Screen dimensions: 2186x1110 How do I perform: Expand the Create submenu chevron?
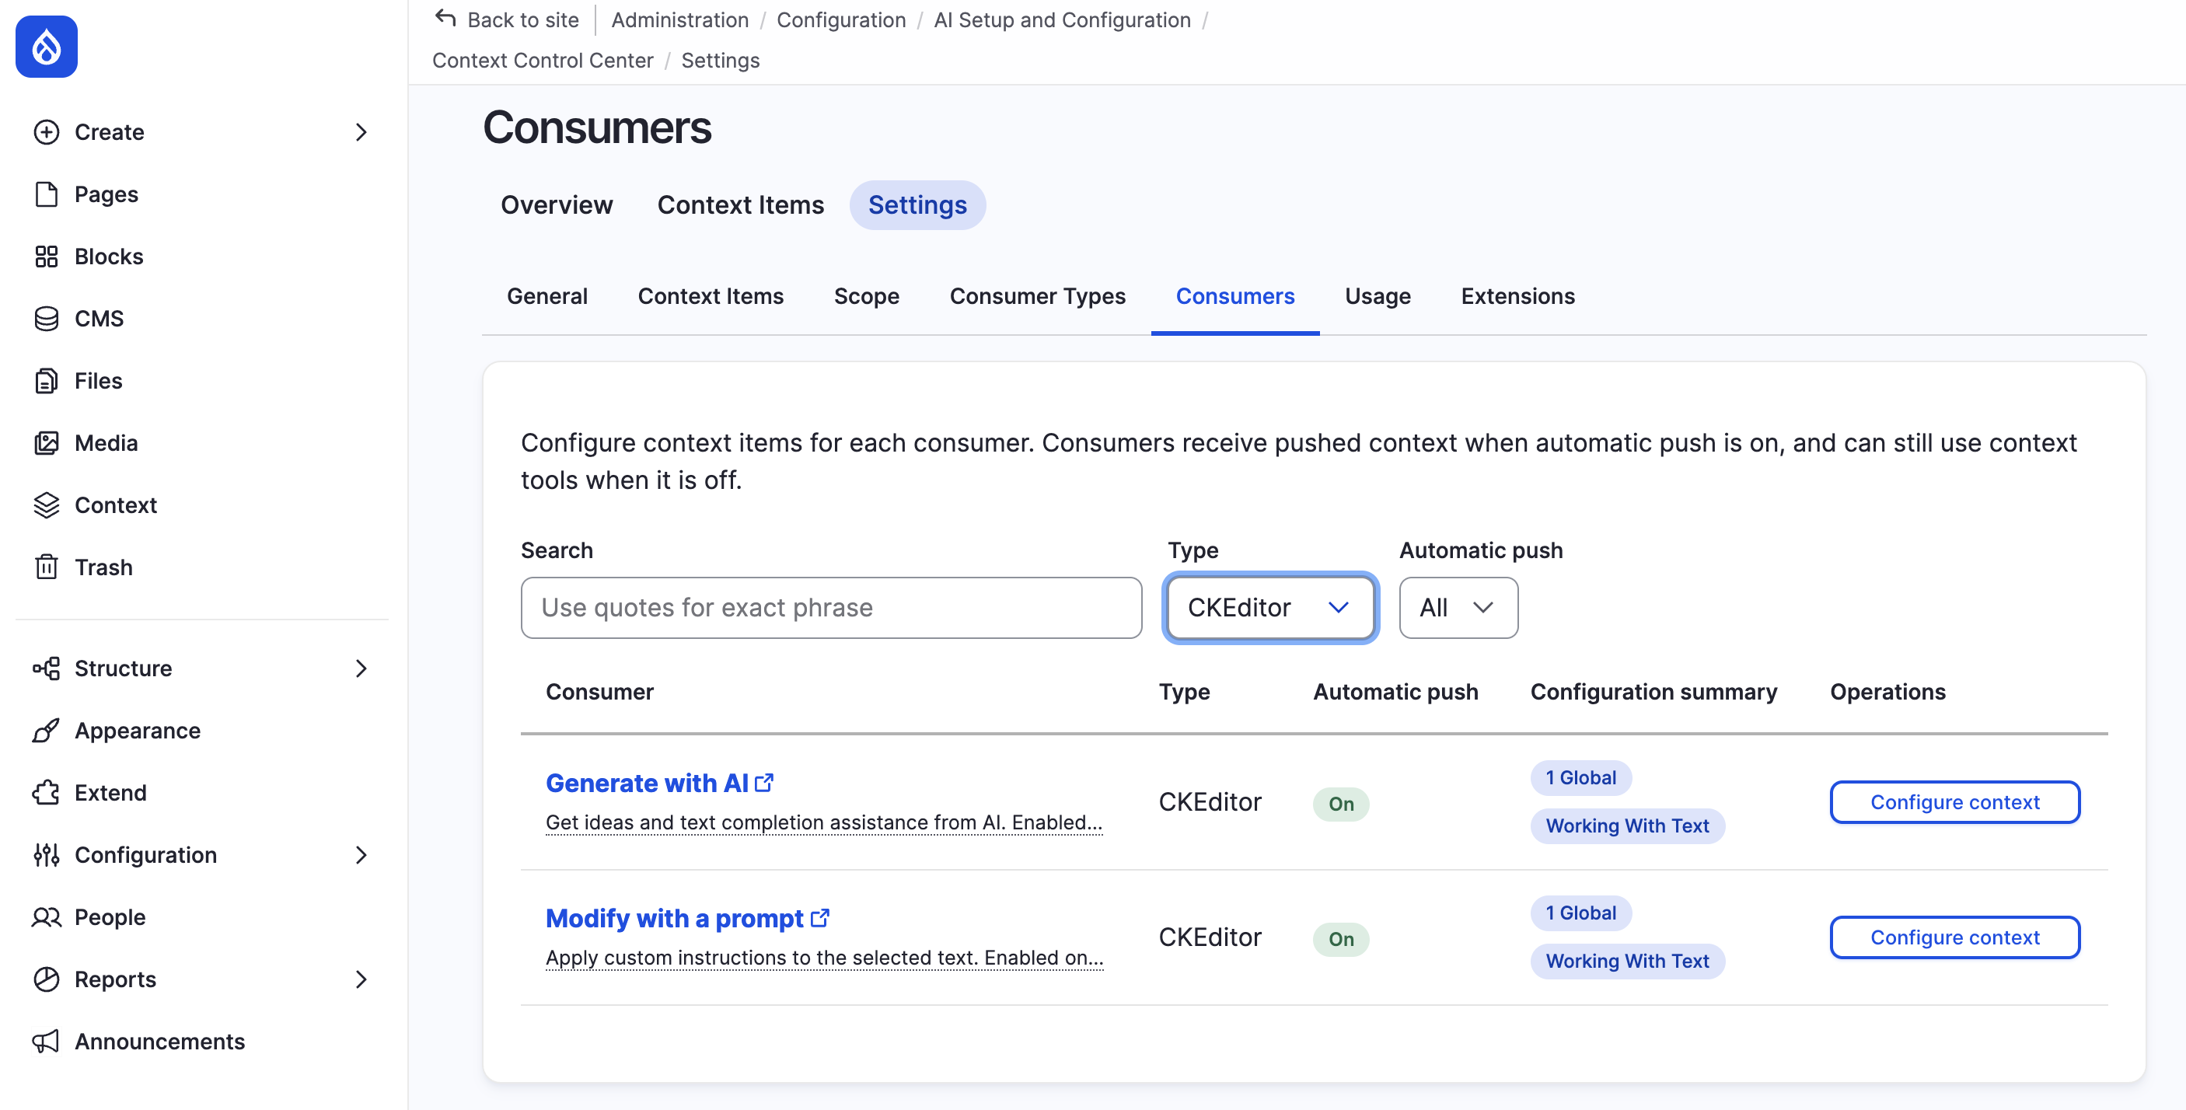click(x=361, y=132)
